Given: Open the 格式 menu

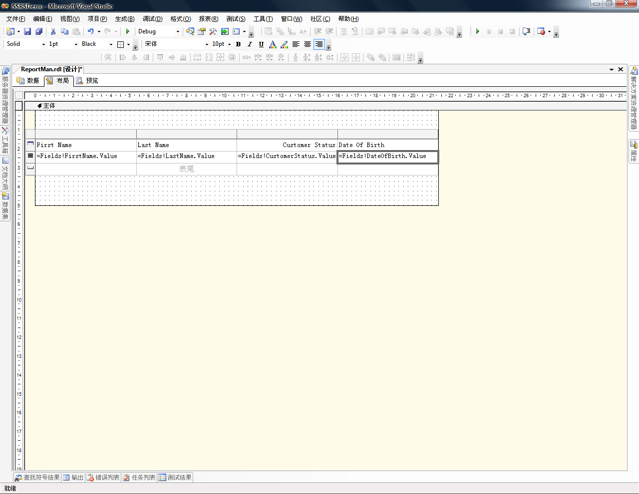Looking at the screenshot, I should tap(181, 19).
